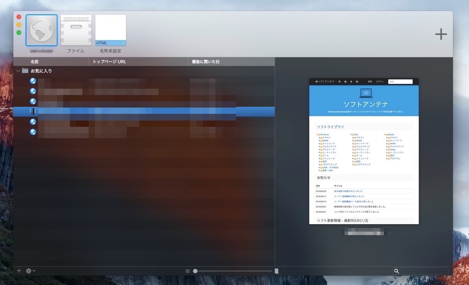Sort by the トップページ URL column header
The image size is (469, 285).
click(x=139, y=62)
